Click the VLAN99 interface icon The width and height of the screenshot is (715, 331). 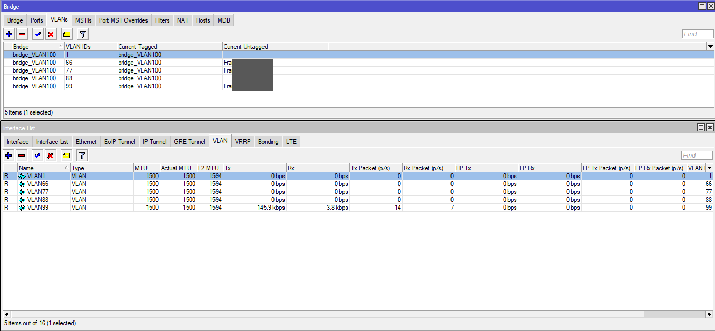click(x=22, y=208)
